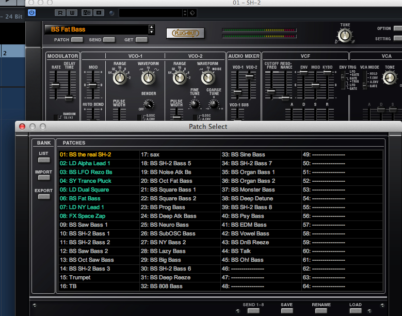This screenshot has height=316, width=402.
Task: Click the VCF KYBD slider
Action: tap(327, 73)
